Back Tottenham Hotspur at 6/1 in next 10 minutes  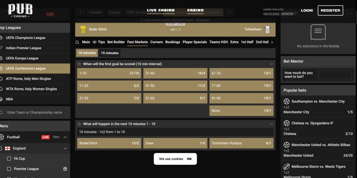coord(242,143)
